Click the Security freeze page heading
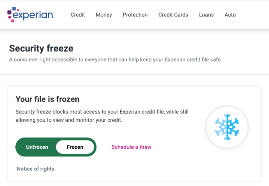Screen dimensions: 269x186 click(41, 48)
